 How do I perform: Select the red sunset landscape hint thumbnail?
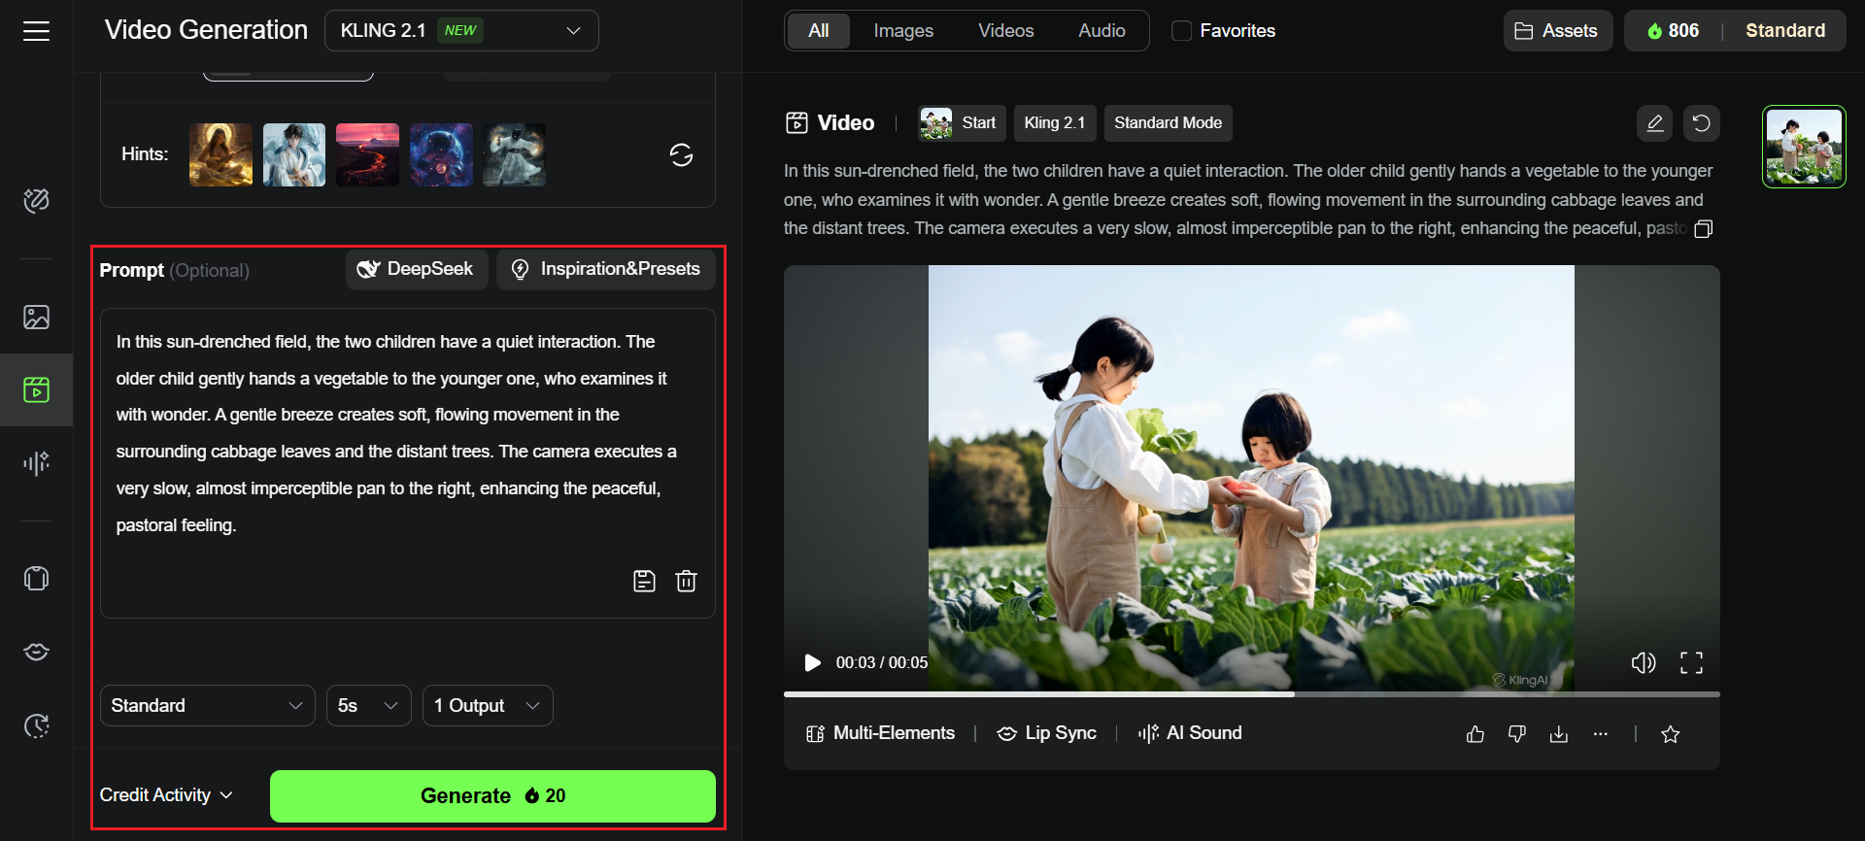368,154
